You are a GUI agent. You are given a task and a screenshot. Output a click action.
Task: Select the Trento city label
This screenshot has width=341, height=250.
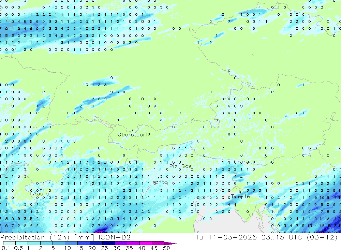[158, 182]
